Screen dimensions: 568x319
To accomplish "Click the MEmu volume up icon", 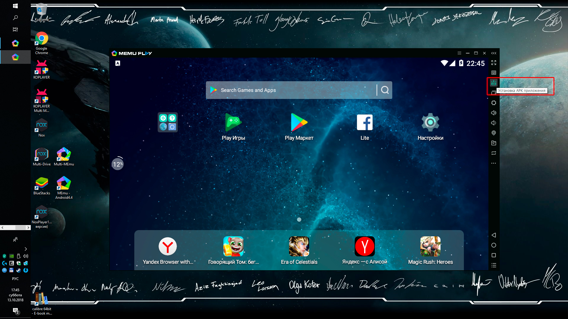I will (x=493, y=113).
